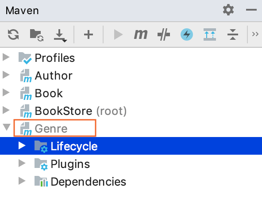
Task: Toggle Offline Mode lightning button
Action: pos(187,34)
